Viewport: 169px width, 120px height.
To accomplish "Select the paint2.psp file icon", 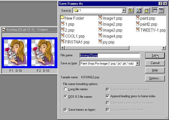I will (x=138, y=24).
